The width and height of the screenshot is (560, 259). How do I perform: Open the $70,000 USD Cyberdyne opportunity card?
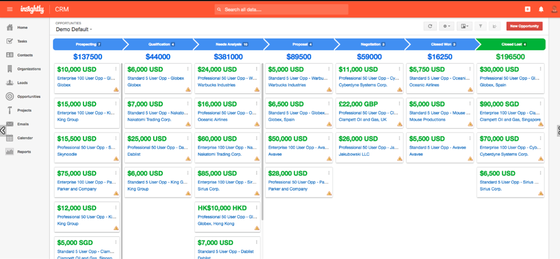point(510,147)
